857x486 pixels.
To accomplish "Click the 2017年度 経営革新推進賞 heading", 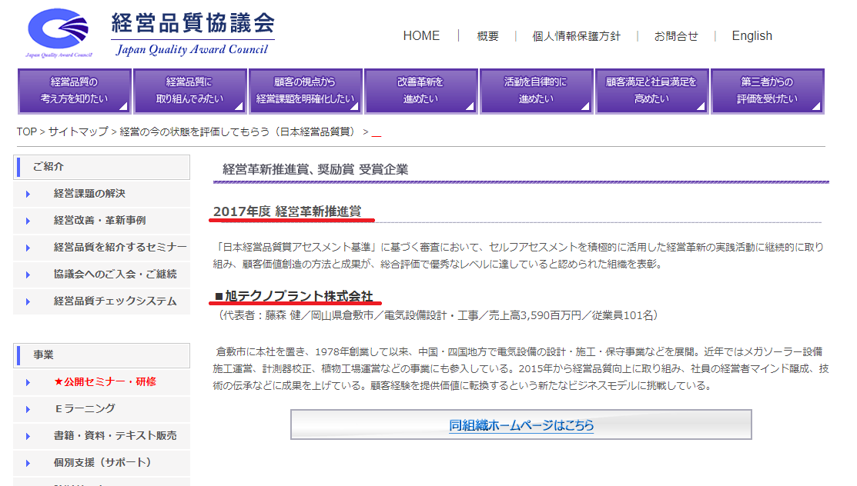I will (287, 211).
